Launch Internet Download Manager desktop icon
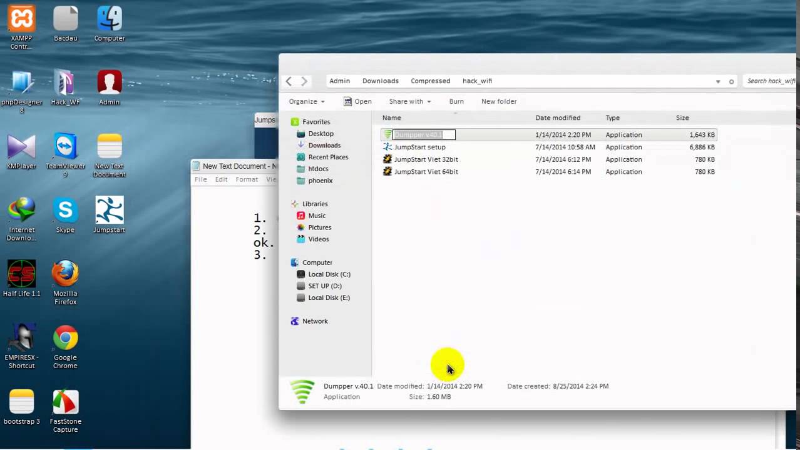The width and height of the screenshot is (800, 450). 22,220
